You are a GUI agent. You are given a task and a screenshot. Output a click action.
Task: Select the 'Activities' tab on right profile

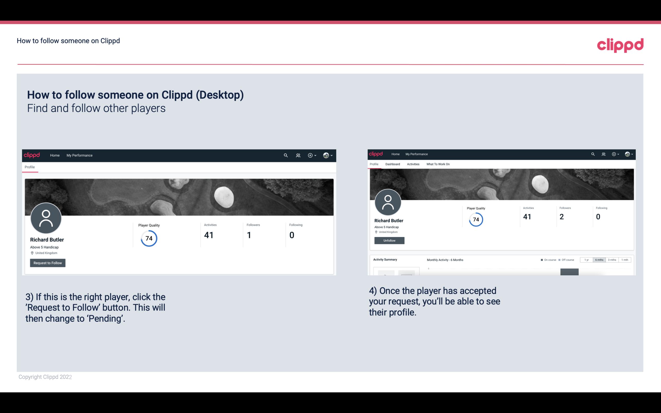[412, 164]
